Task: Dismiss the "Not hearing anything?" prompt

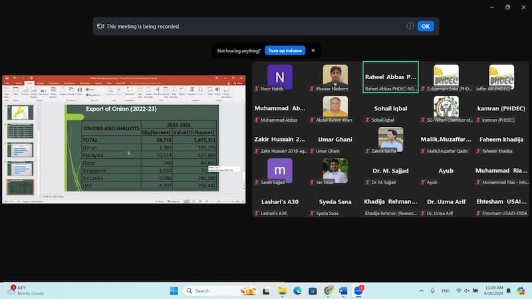Action: click(x=313, y=50)
